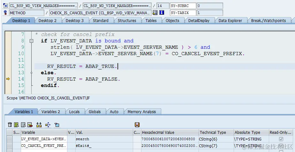
Task: Click the second CL_BSP_WD_VIEW_MANAGER include field
Action: pyautogui.click(x=117, y=6)
